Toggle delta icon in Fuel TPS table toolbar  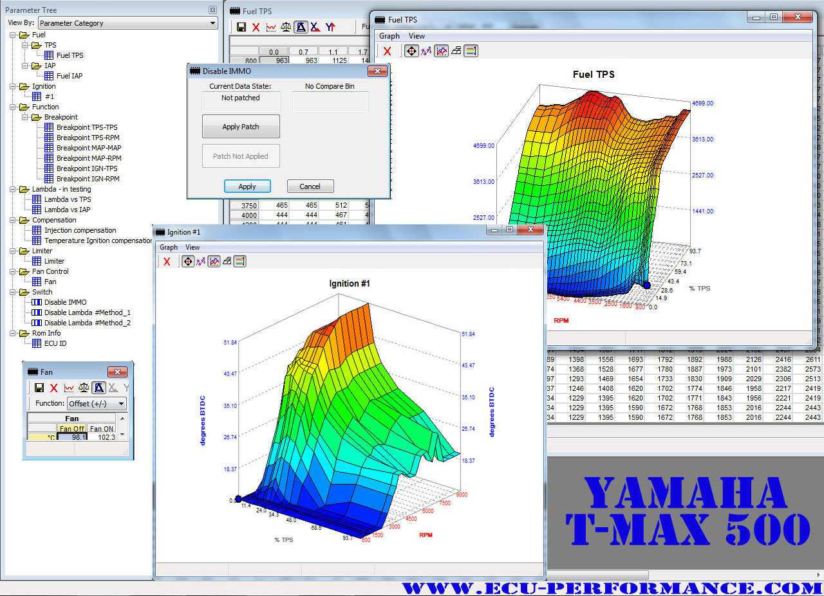coord(301,27)
